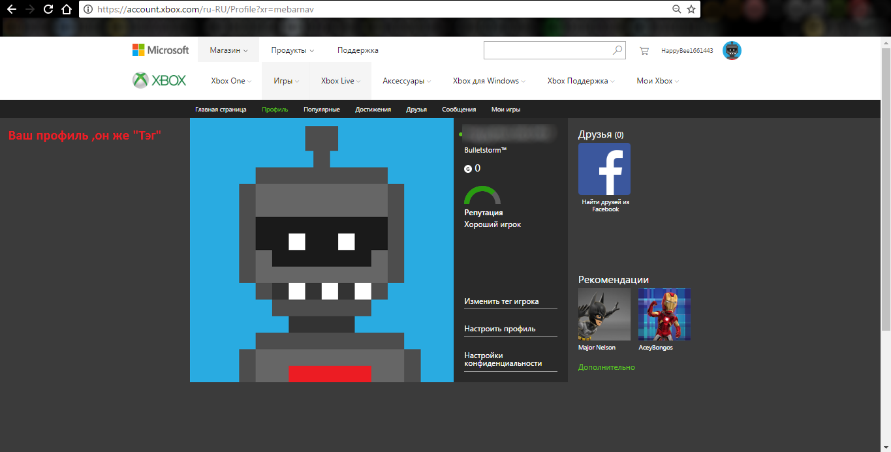Click the Xbox logo
The image size is (891, 452).
coord(159,80)
